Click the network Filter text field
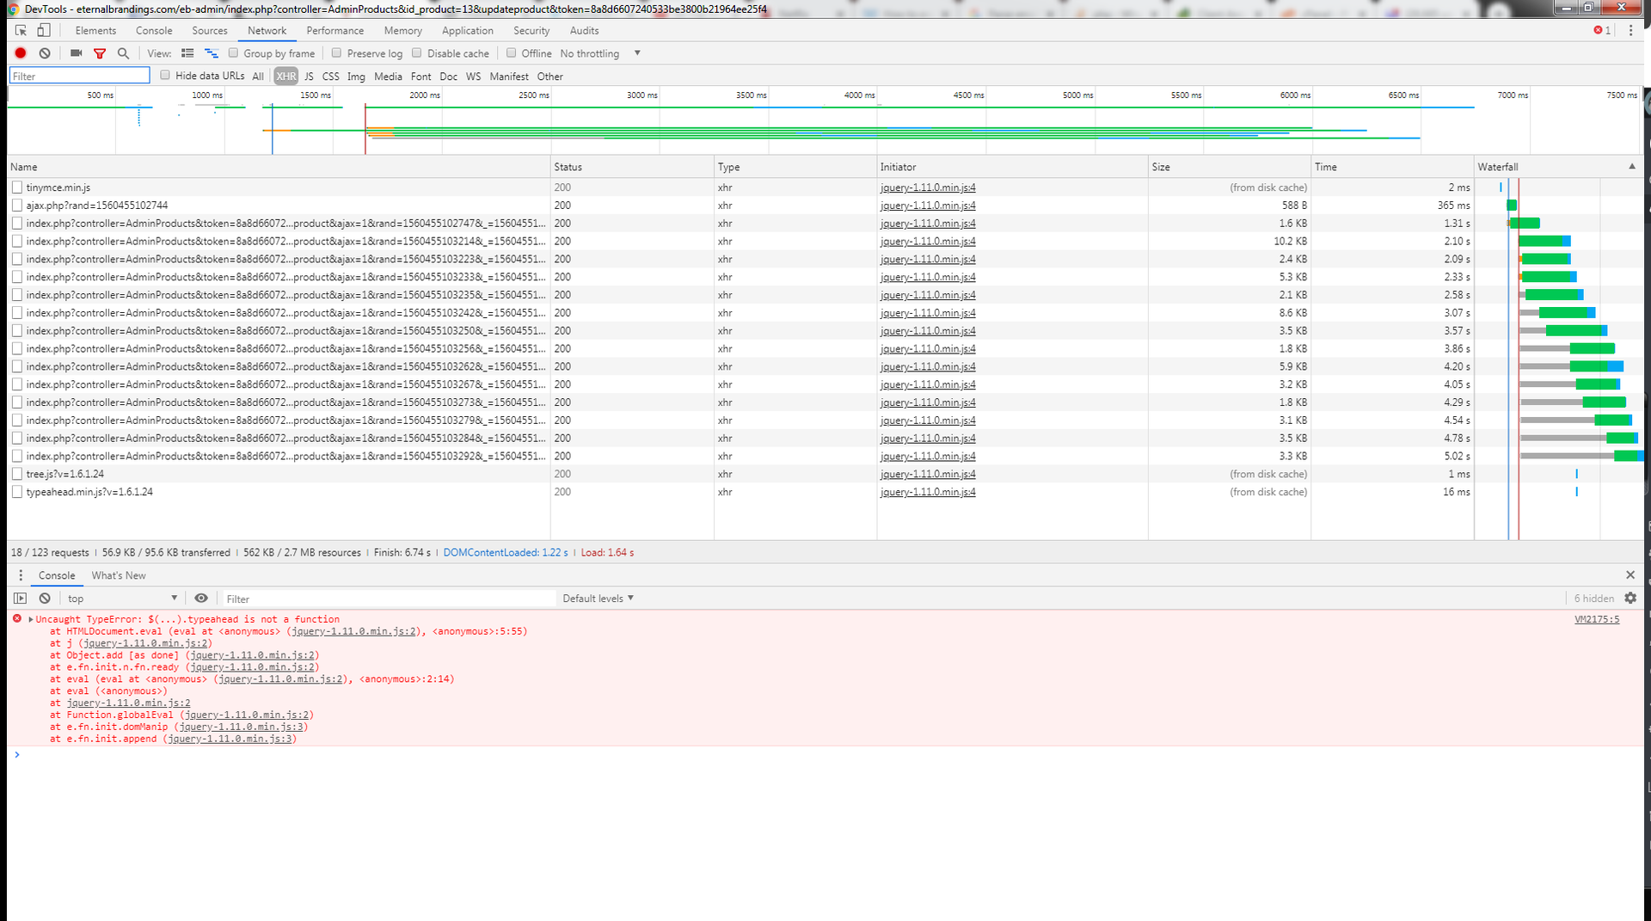Screen dimensions: 1651x921 point(79,76)
